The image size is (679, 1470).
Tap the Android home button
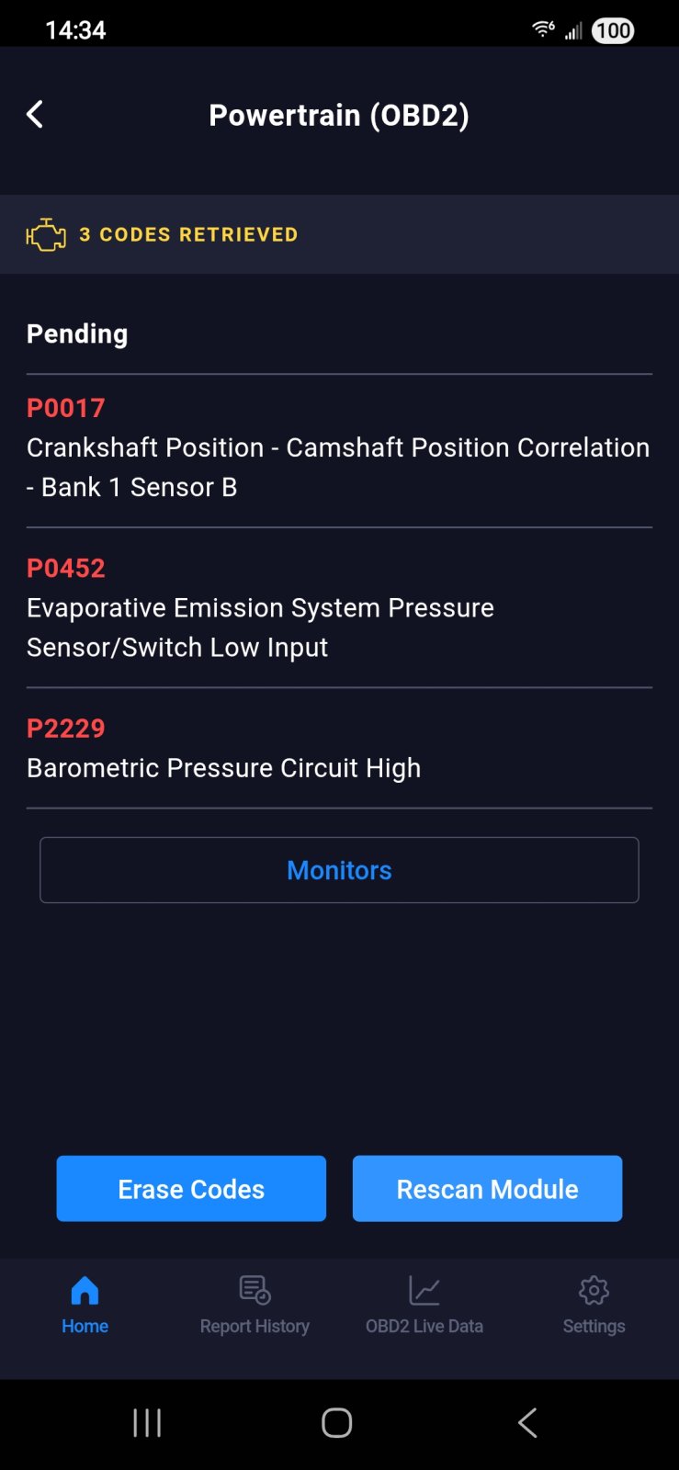(x=337, y=1423)
